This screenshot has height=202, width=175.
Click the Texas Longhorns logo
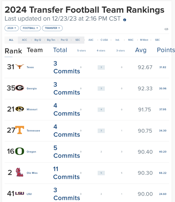tap(19, 67)
